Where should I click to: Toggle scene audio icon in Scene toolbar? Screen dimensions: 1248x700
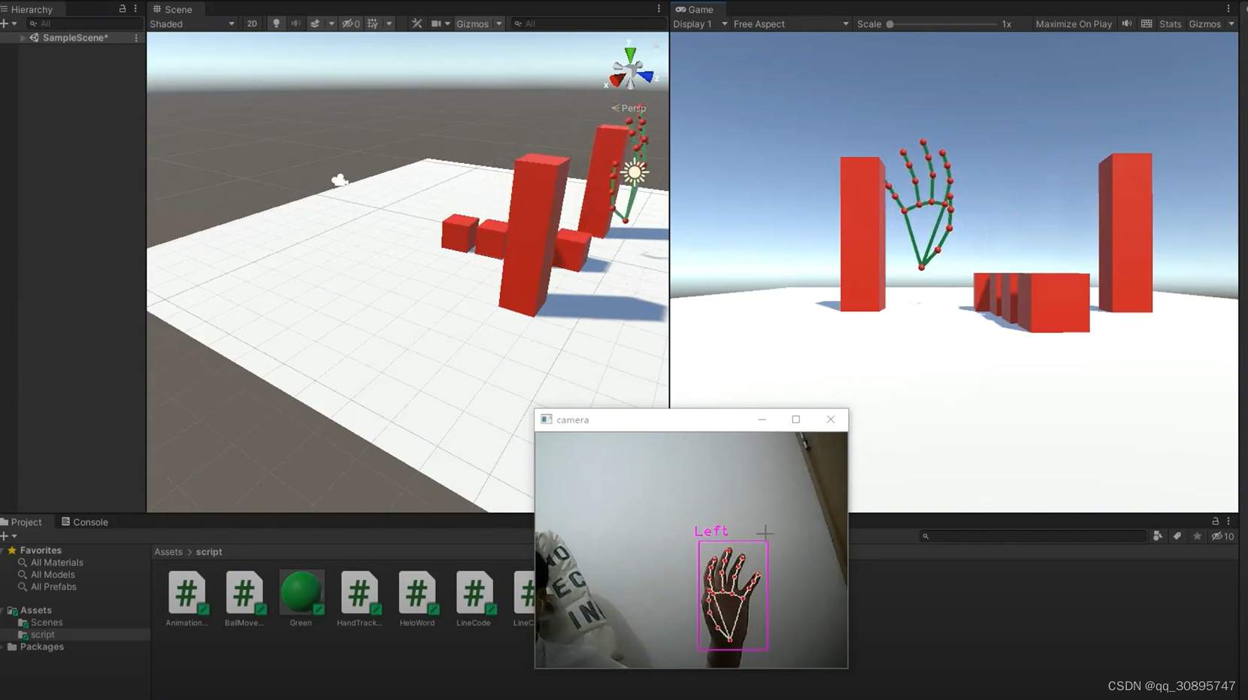(x=296, y=23)
